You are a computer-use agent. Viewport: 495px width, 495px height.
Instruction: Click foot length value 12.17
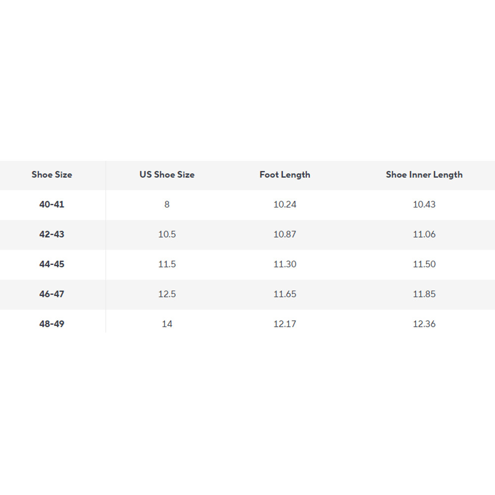[x=285, y=324]
